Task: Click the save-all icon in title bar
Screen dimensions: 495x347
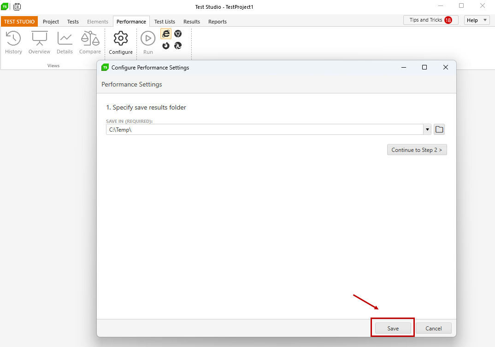Action: click(17, 6)
